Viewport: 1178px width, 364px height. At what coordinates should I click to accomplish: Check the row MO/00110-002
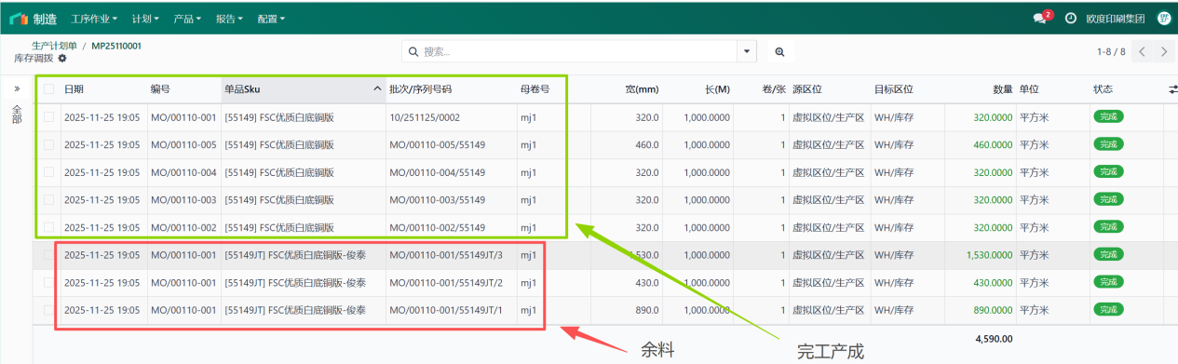[48, 227]
